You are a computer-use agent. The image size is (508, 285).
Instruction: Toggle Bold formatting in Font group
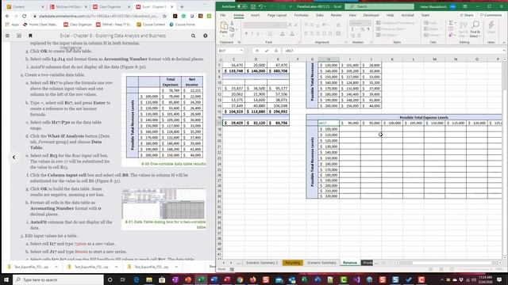(x=246, y=33)
